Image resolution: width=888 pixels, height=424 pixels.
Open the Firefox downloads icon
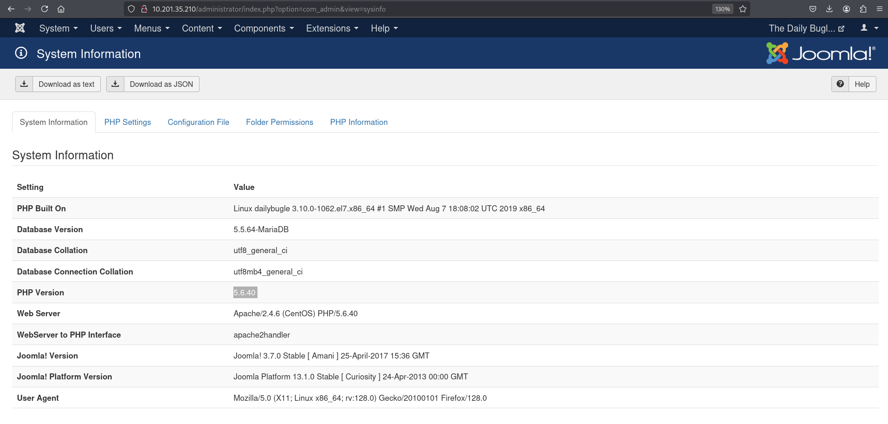pyautogui.click(x=830, y=9)
